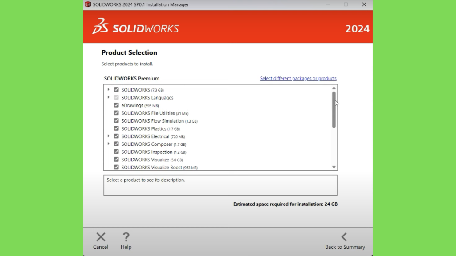Select the SOLIDWORKS Inspection row text
This screenshot has width=456, height=256.
pos(154,152)
